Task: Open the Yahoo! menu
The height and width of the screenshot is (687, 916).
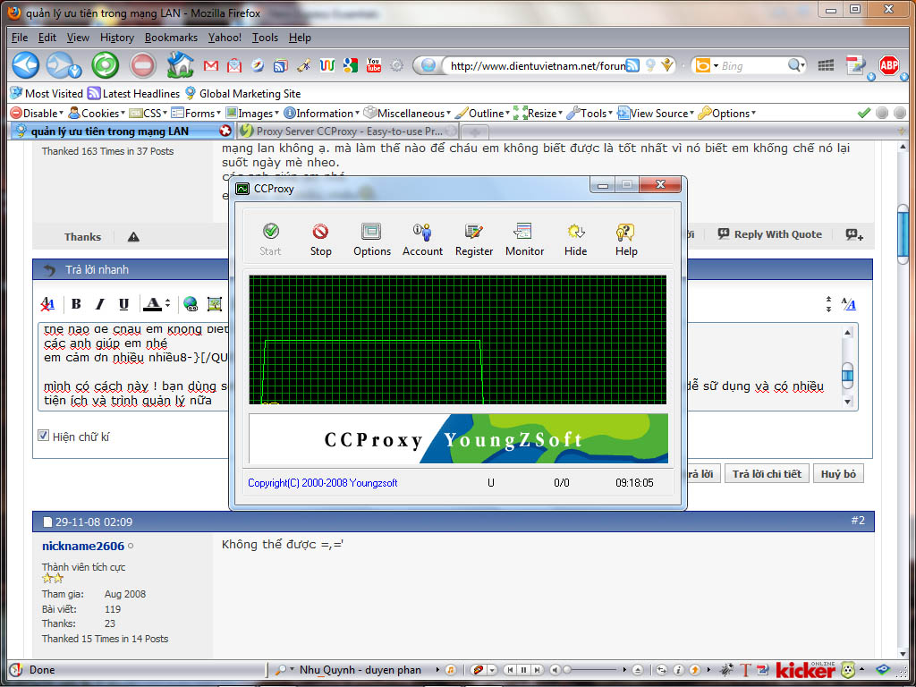Action: pyautogui.click(x=225, y=38)
